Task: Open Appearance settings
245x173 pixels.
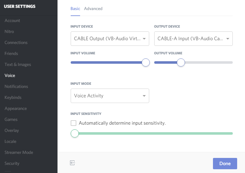Action: click(x=16, y=108)
